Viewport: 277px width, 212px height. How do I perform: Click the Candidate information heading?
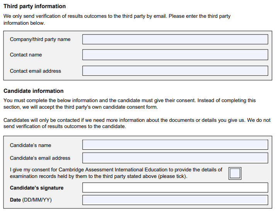pyautogui.click(x=34, y=91)
